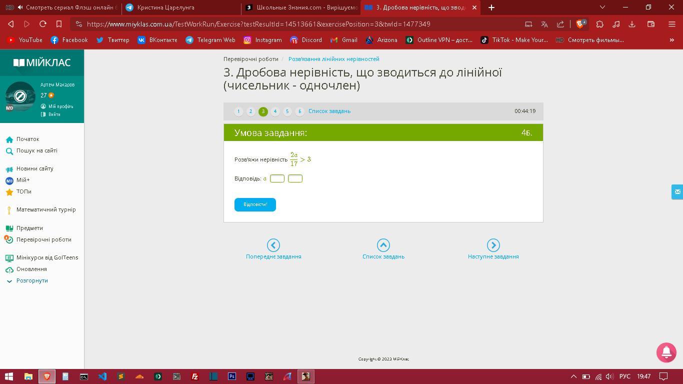Open the Calculator from the taskbar

(65, 376)
